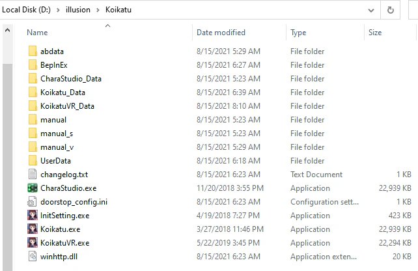Go to Local Disk (D:) breadcrumb
The image size is (418, 271).
tap(26, 10)
